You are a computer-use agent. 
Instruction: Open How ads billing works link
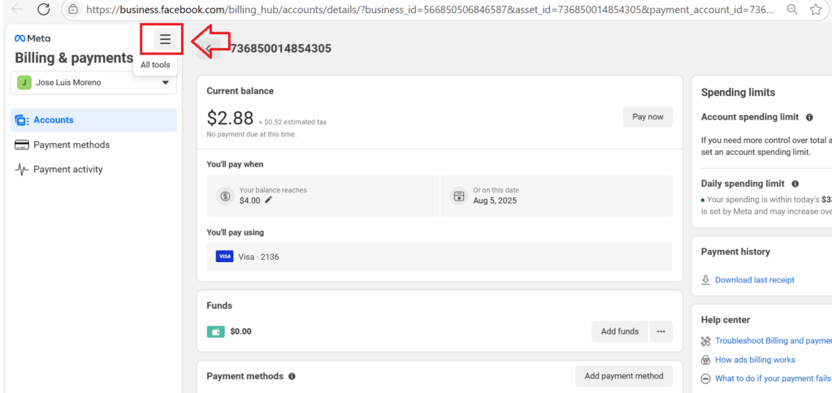[x=755, y=360]
